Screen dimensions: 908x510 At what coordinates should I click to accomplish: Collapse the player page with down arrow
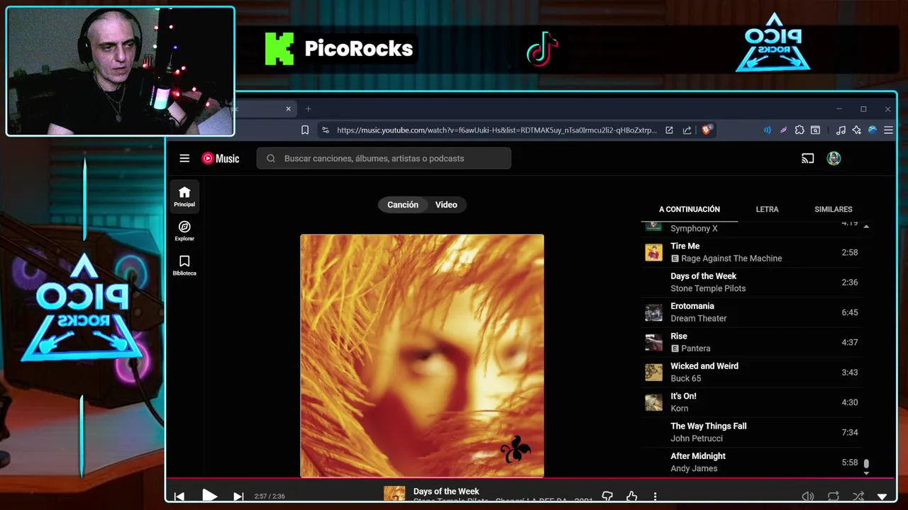pos(882,497)
